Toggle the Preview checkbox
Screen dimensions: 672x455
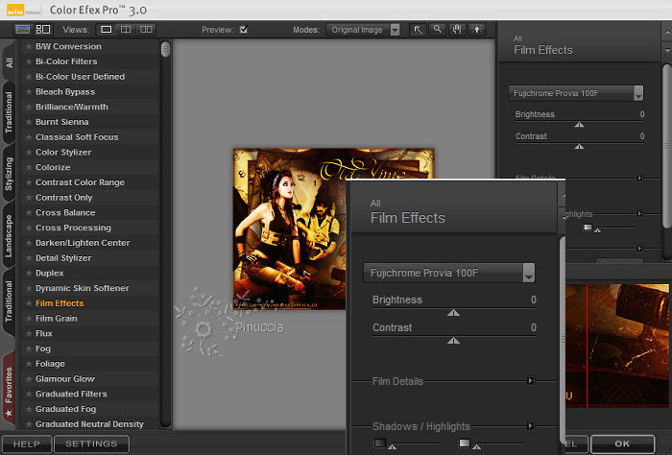point(243,30)
